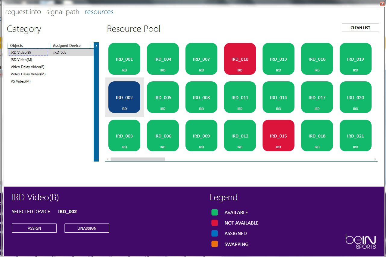Image resolution: width=386 pixels, height=257 pixels.
Task: Select the IRD_017 resource tile
Action: (317, 97)
